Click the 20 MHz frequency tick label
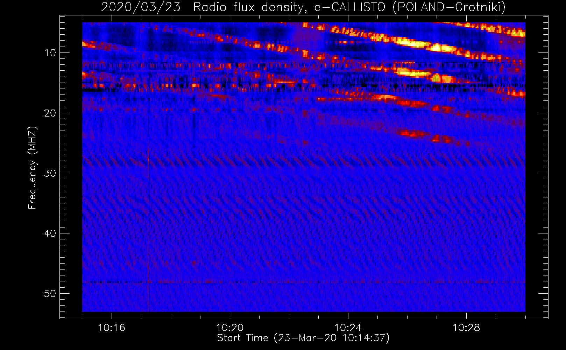This screenshot has width=566, height=350. 50,113
